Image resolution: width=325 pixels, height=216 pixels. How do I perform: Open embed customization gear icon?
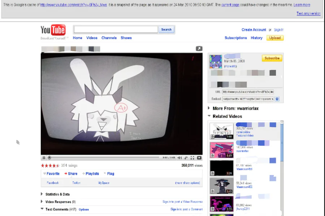[x=277, y=99]
